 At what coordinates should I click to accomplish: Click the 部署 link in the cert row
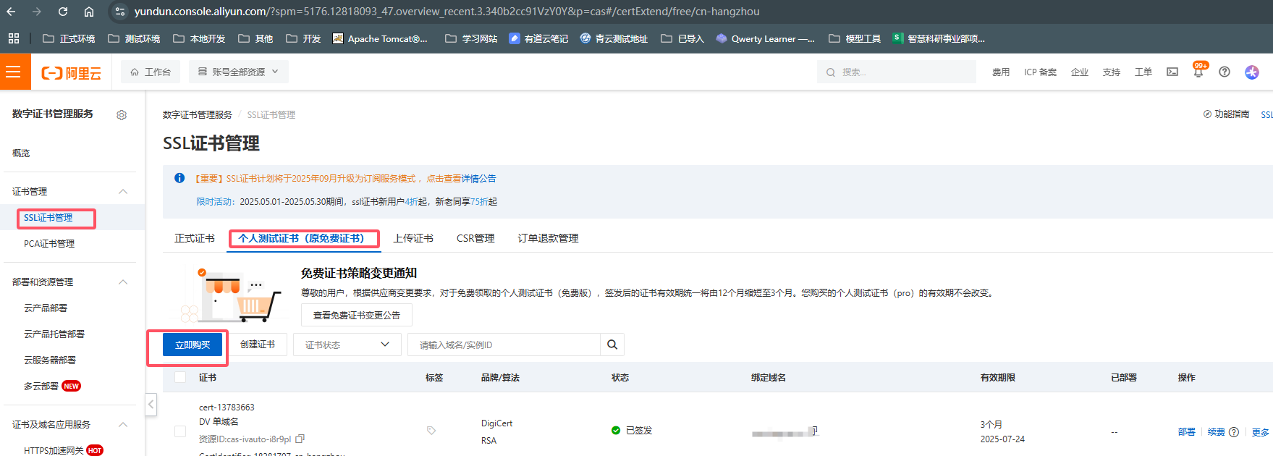pos(1187,432)
